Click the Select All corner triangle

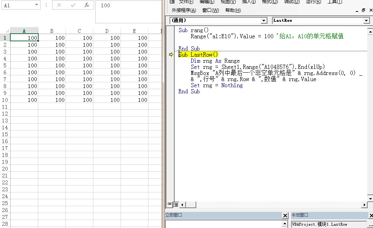pos(7,31)
